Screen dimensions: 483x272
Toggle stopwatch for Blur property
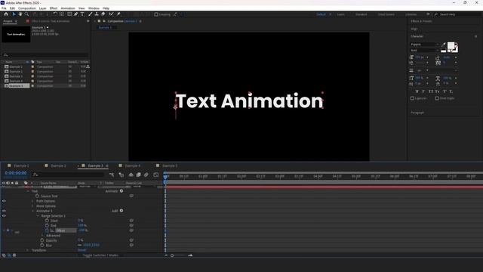[x=42, y=245]
